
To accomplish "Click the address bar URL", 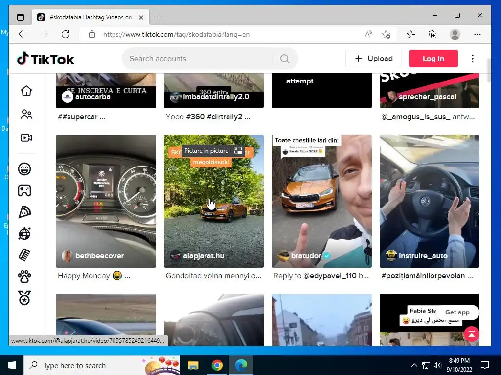I will tap(176, 35).
